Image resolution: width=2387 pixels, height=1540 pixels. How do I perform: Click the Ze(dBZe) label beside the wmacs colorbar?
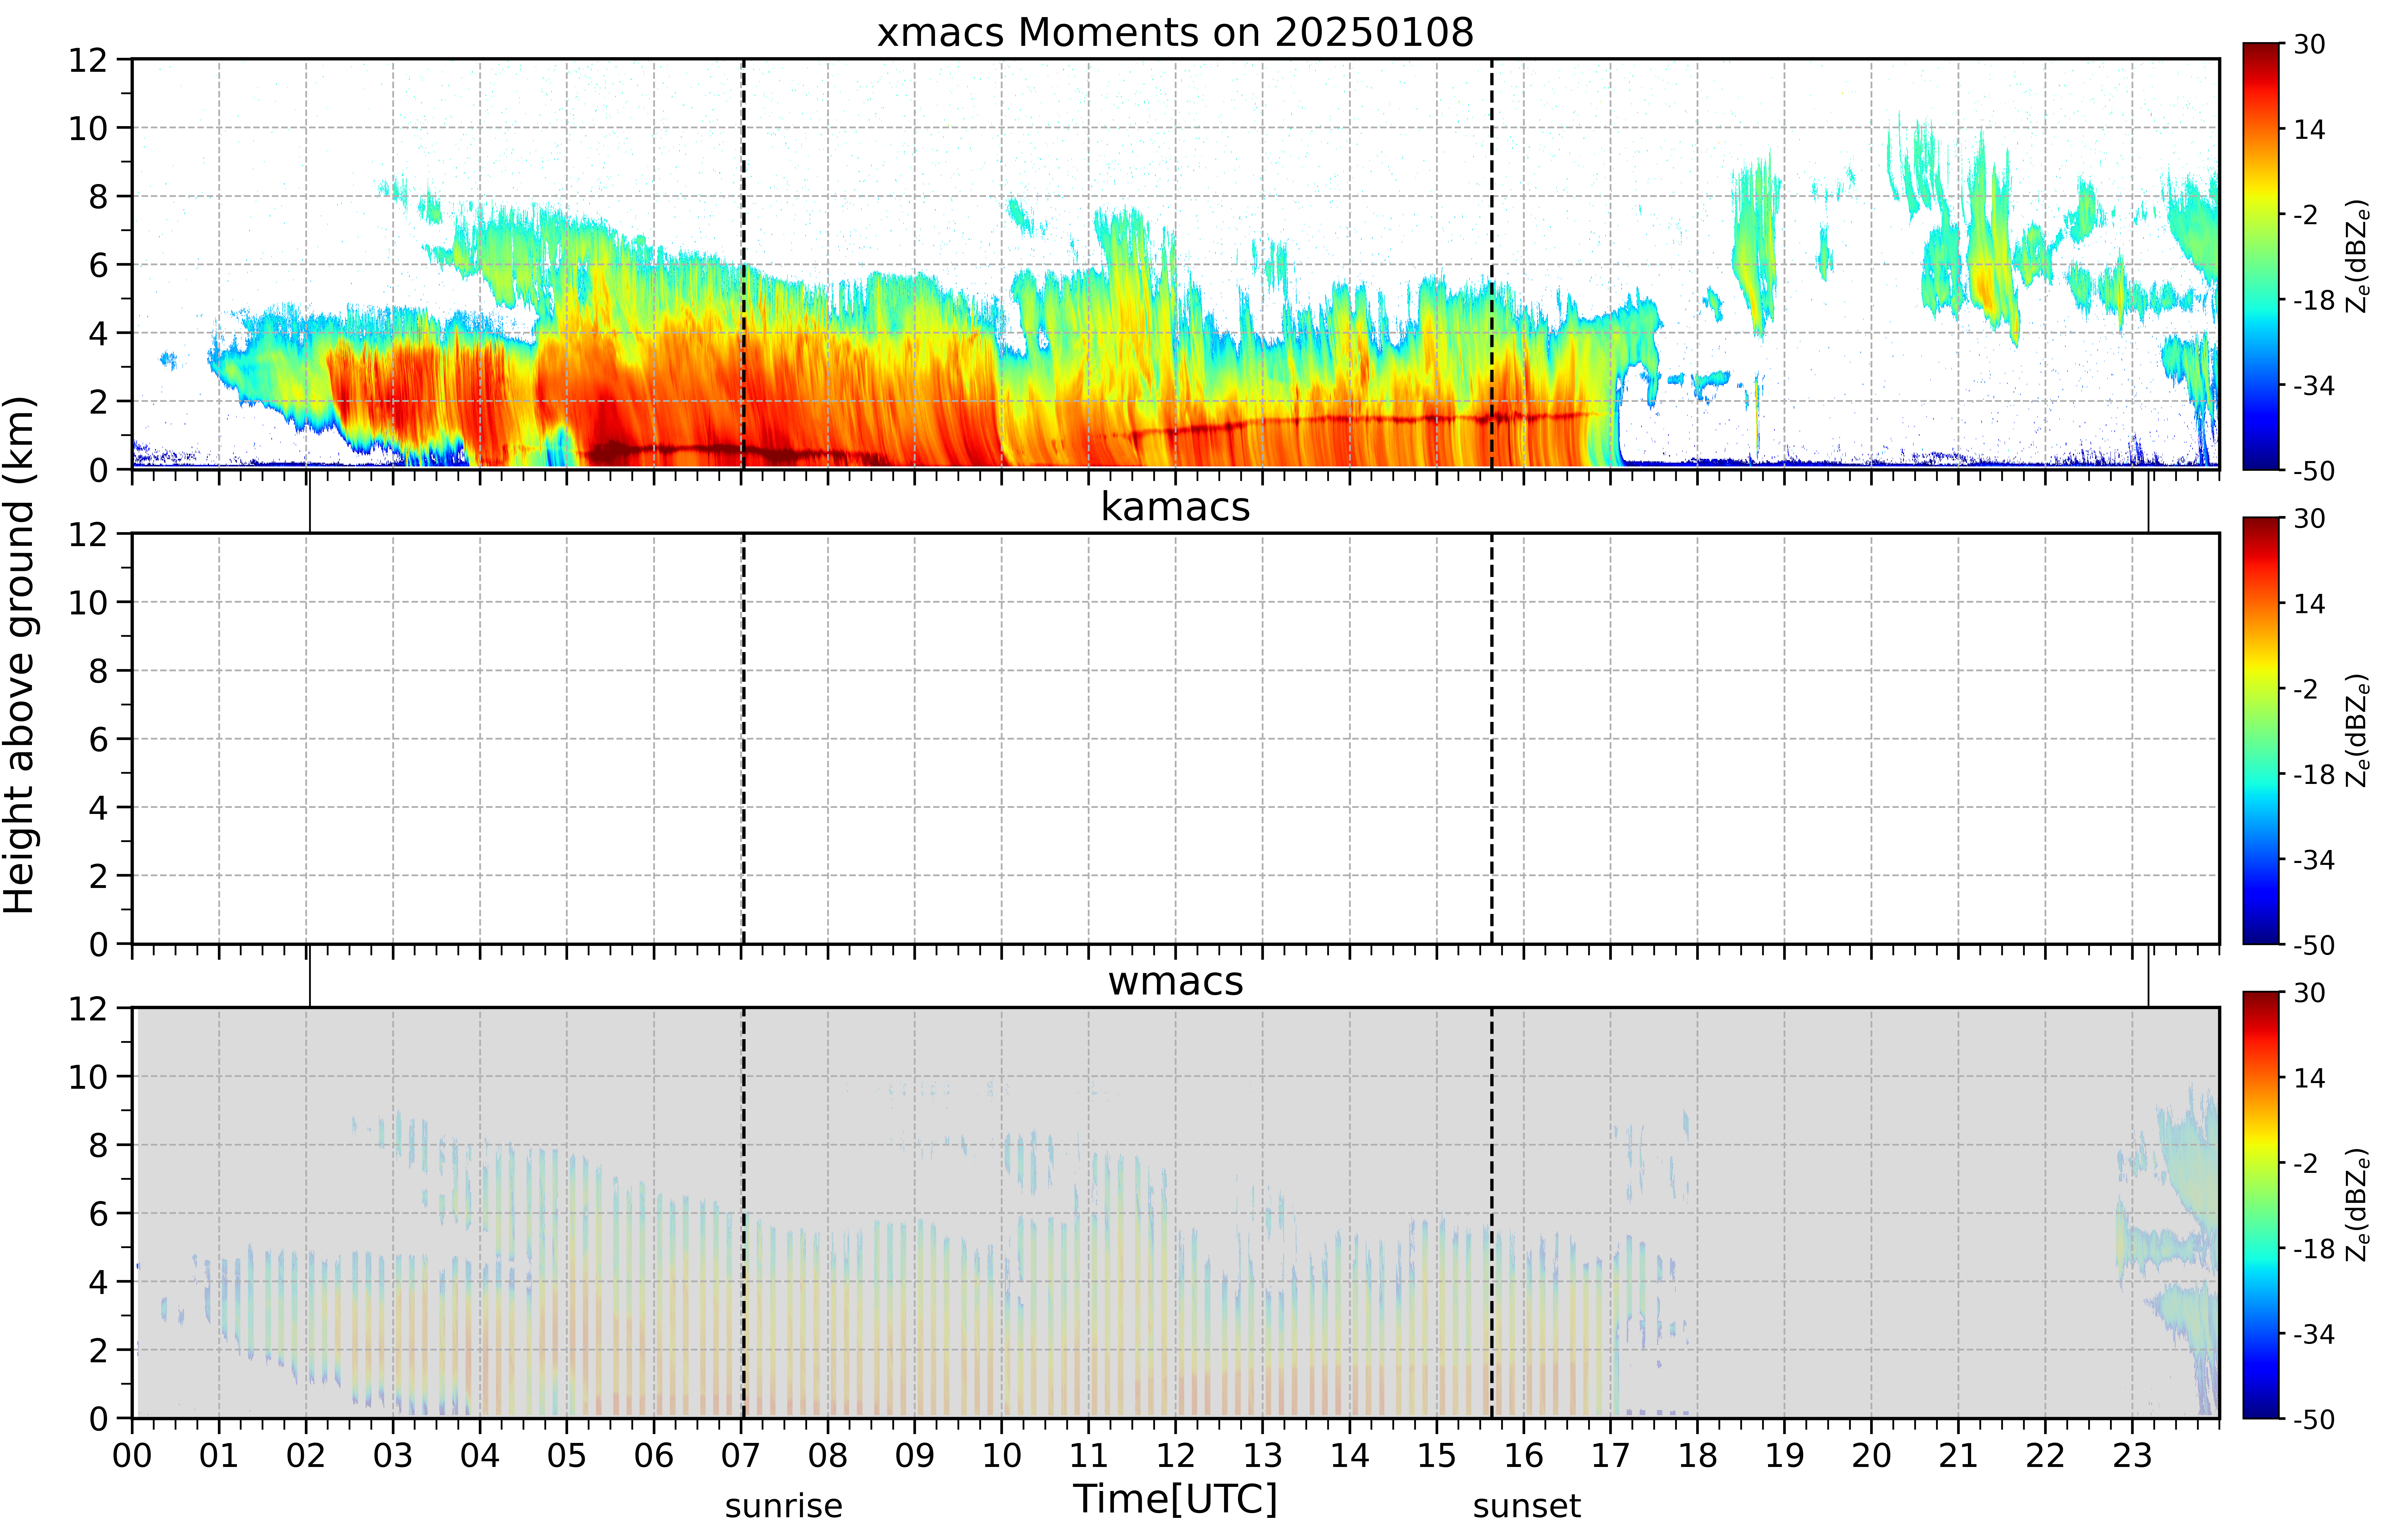click(x=2357, y=1205)
